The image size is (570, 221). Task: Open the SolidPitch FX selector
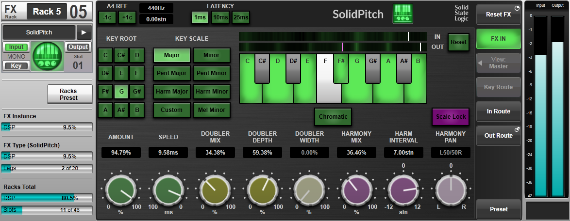click(x=39, y=32)
